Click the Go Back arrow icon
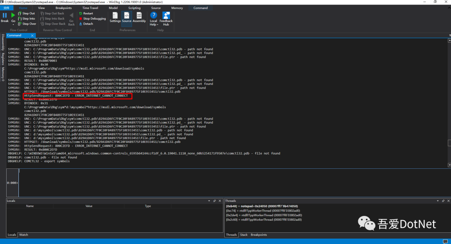The height and width of the screenshot is (244, 451). (x=71, y=15)
